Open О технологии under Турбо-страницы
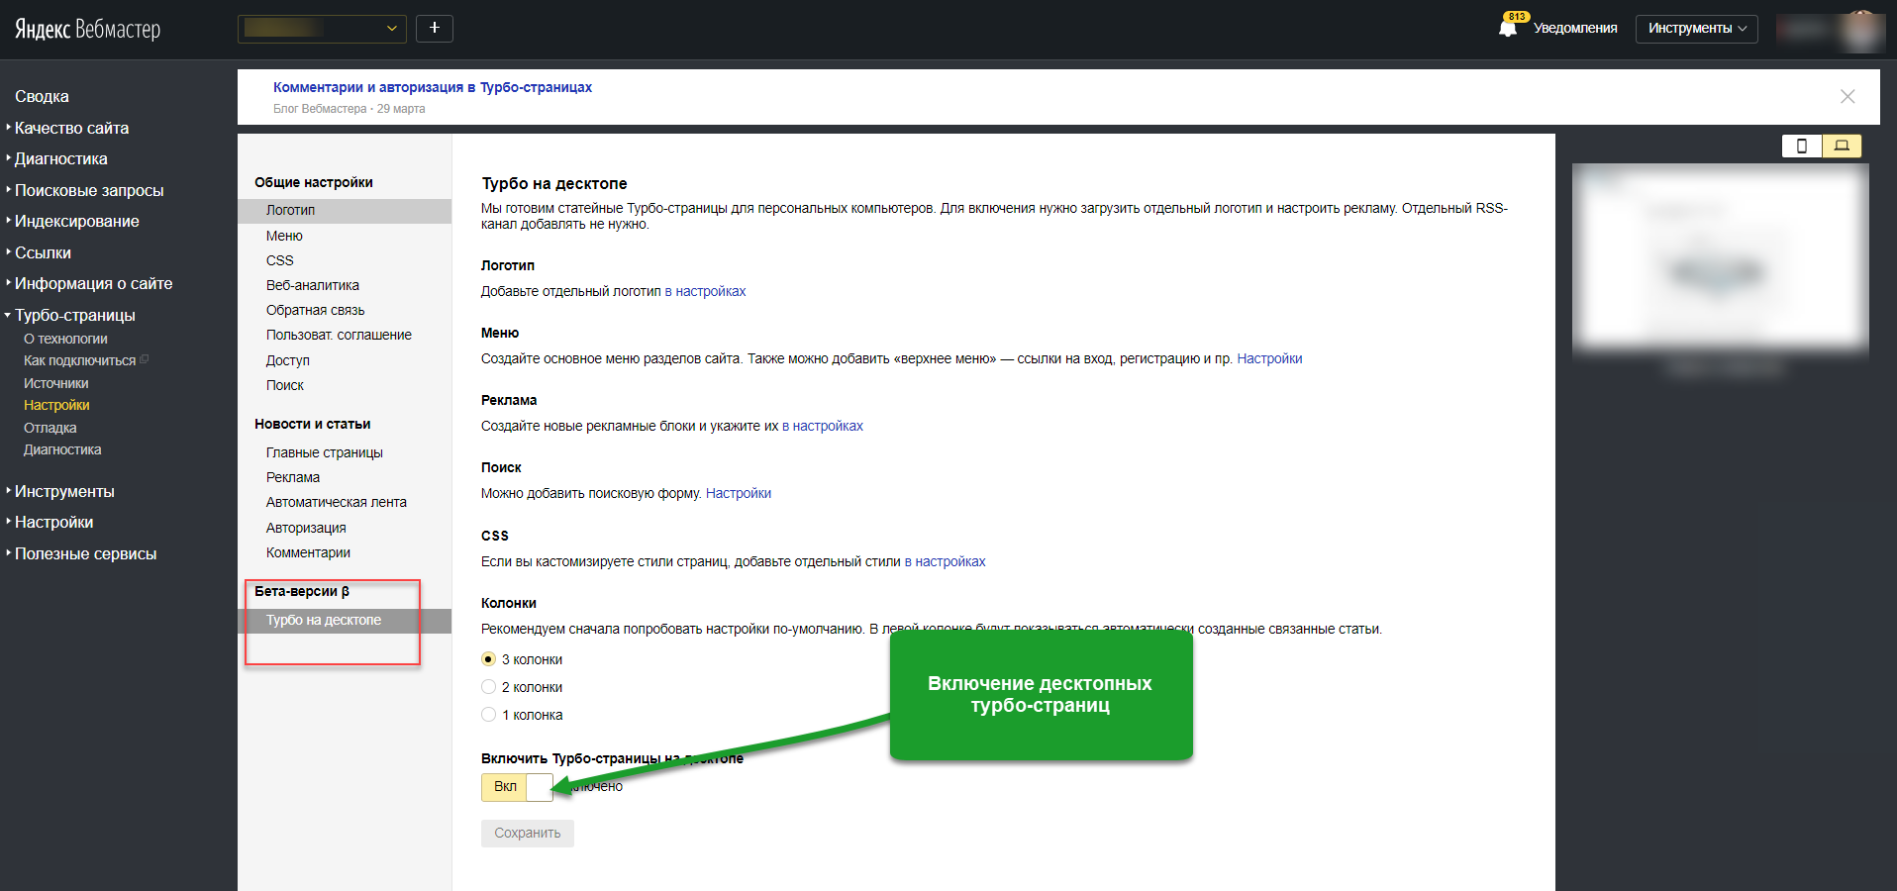This screenshot has height=891, width=1897. point(65,339)
